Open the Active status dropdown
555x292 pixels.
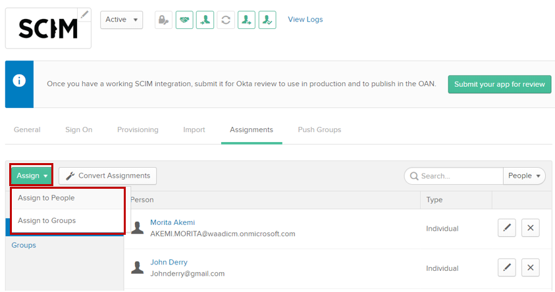[121, 20]
